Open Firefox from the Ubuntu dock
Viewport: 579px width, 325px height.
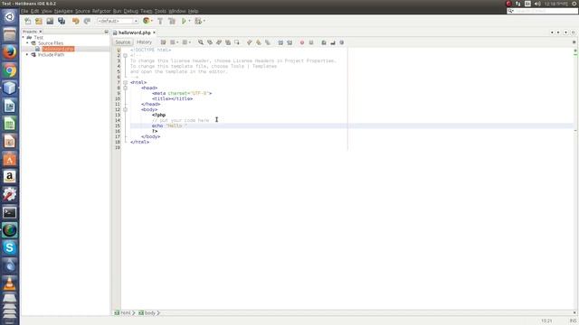(10, 52)
